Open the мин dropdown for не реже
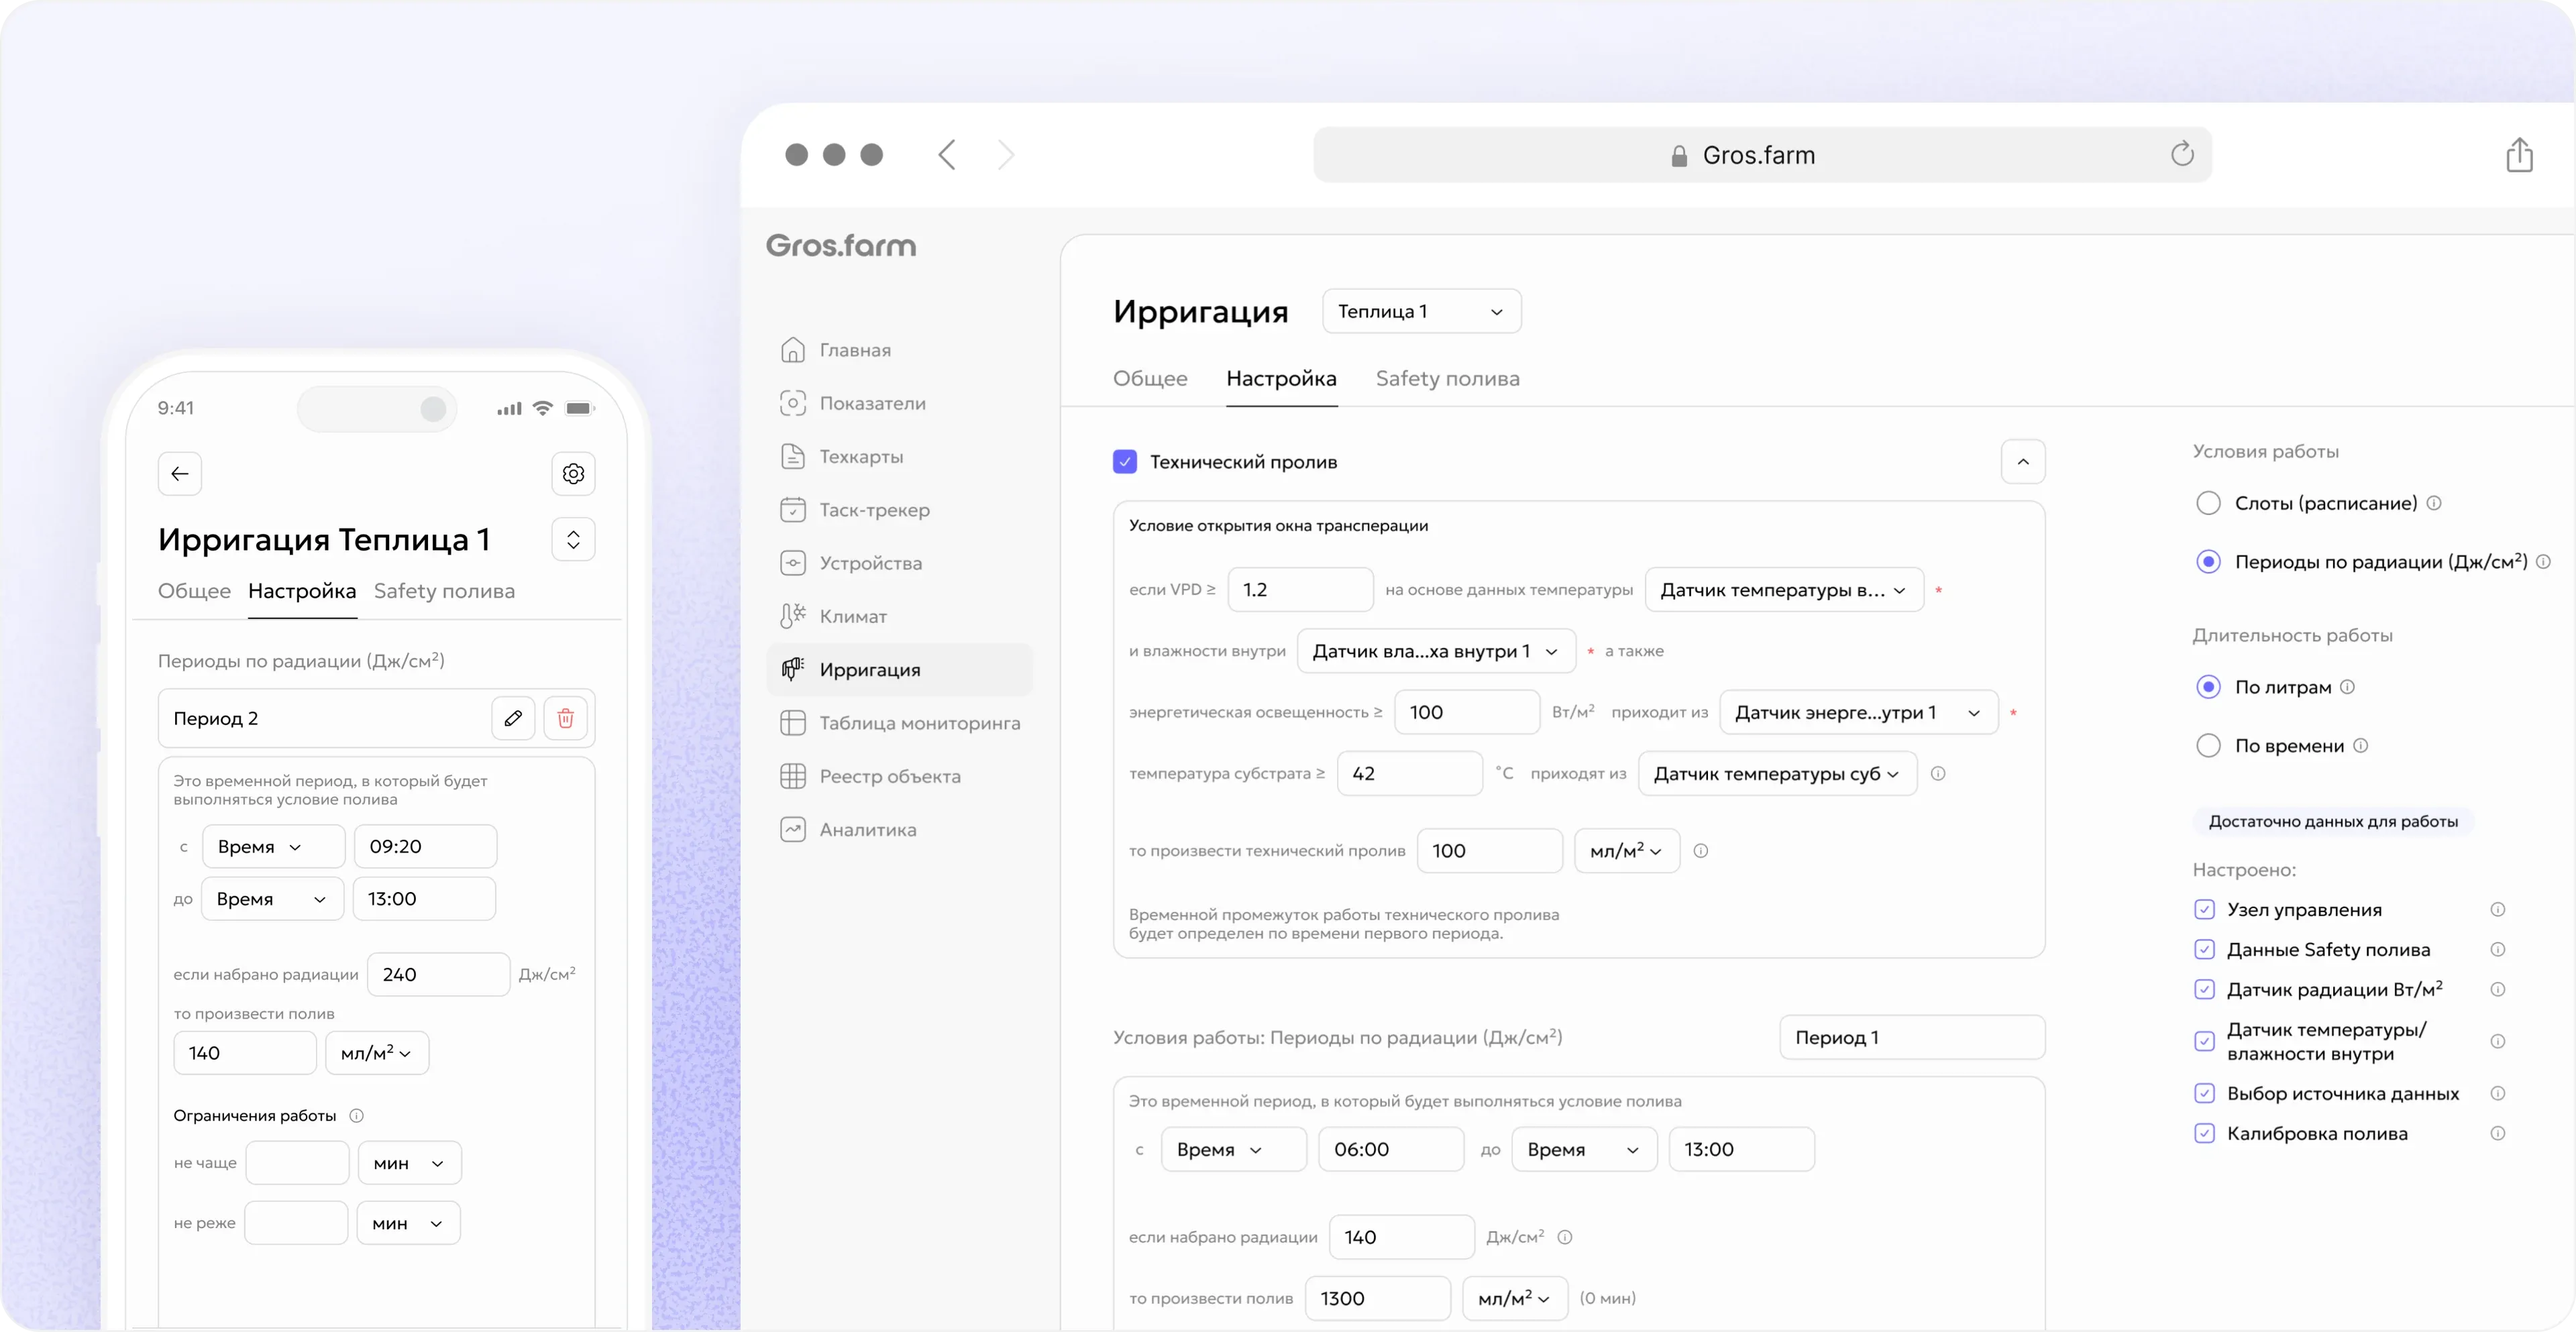This screenshot has height=1332, width=2576. 408,1224
